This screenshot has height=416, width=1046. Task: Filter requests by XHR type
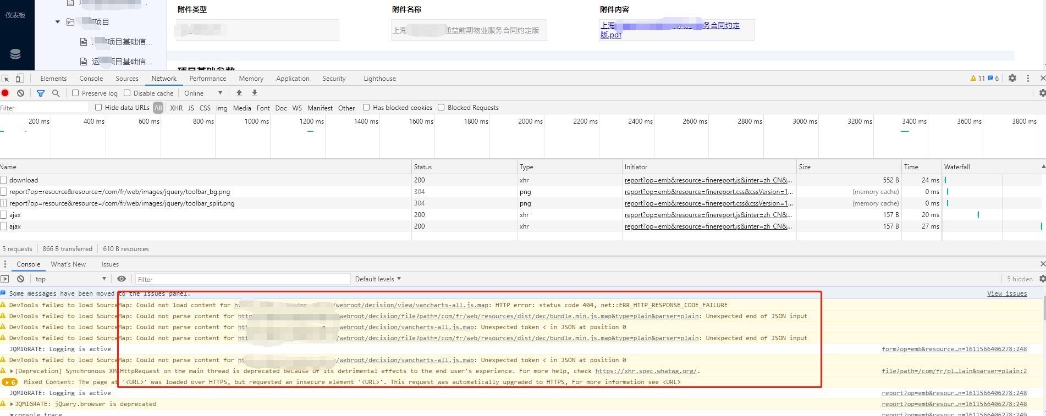pos(177,108)
